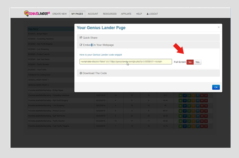Click the green eye icon for Viral Traffic Triggers
Viewport: 239px width, 158px height.
pos(189,126)
